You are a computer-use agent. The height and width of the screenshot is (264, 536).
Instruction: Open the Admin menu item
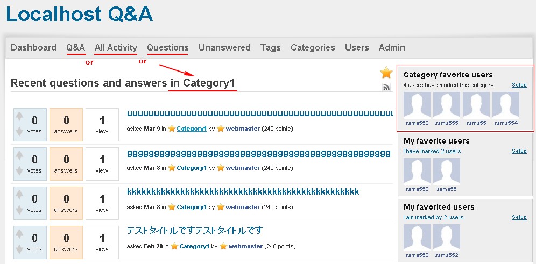click(392, 47)
